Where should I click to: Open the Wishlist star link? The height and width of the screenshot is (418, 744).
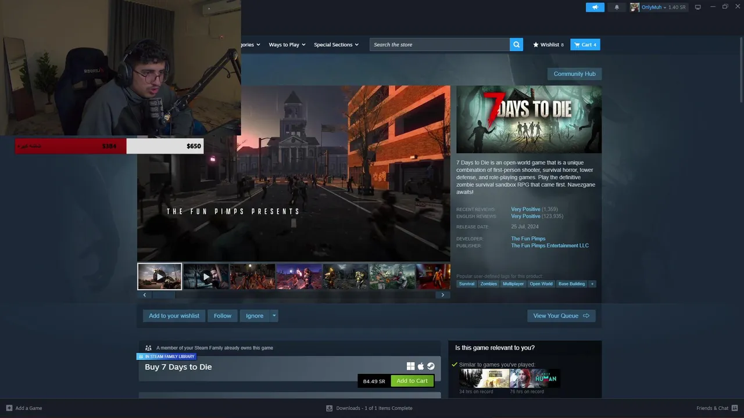pos(548,45)
